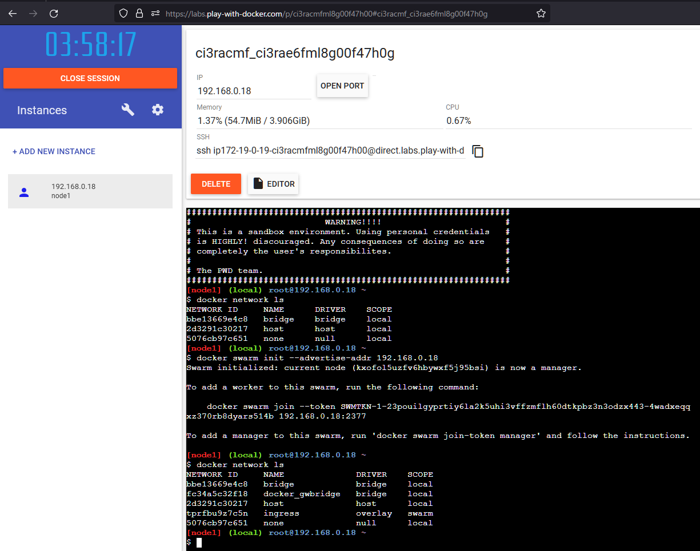Screen dimensions: 700x551
Task: Click the padlock site security icon
Action: 139,13
